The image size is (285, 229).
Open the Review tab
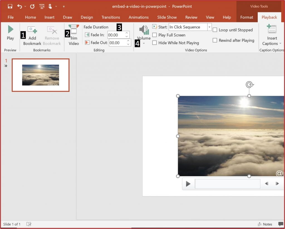coord(191,17)
